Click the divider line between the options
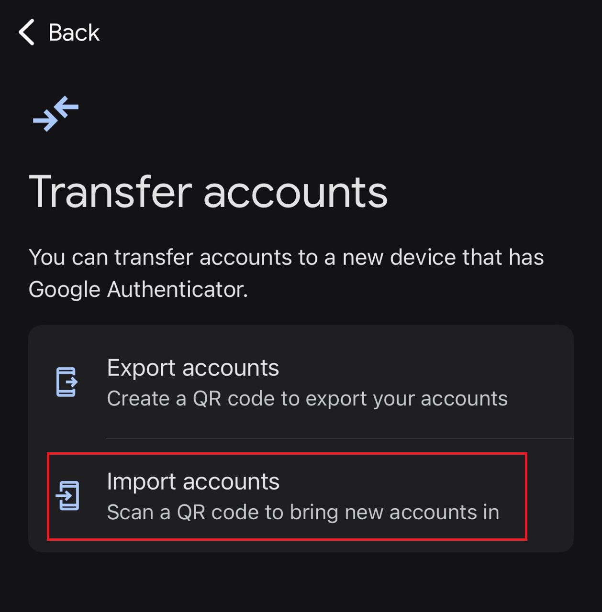The image size is (602, 612). point(340,438)
